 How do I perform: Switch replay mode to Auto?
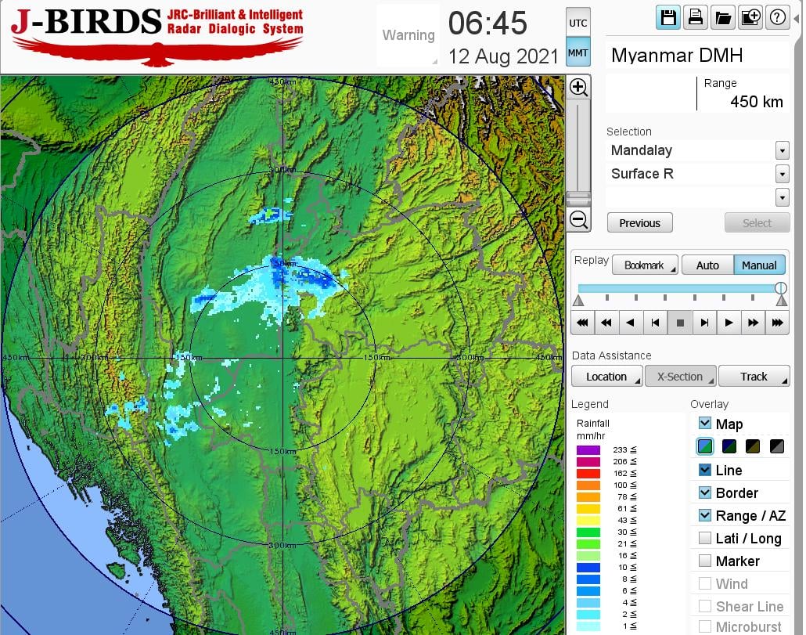pyautogui.click(x=707, y=265)
